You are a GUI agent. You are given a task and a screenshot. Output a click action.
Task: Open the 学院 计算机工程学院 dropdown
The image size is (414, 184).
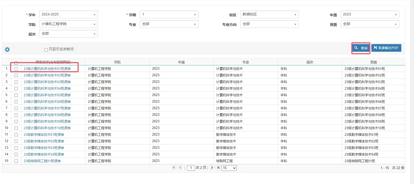[68, 24]
